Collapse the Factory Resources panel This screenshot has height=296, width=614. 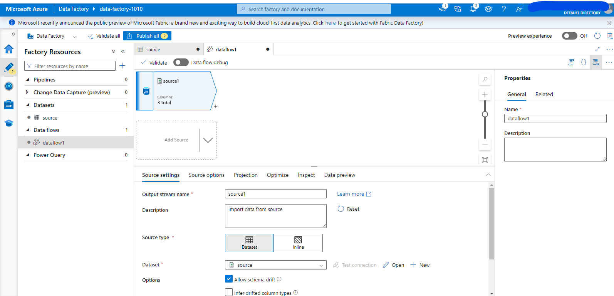click(x=123, y=52)
